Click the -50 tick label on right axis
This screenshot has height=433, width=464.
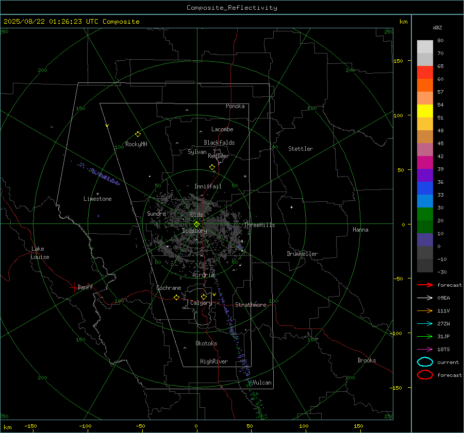pos(399,279)
